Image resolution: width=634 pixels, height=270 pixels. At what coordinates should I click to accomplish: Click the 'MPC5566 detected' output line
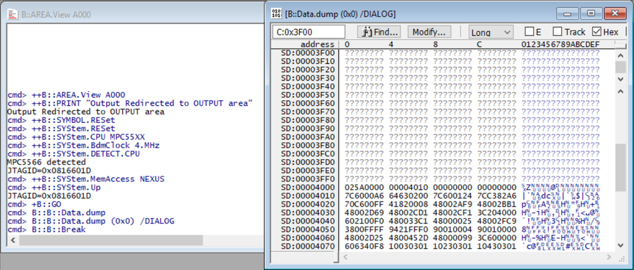coord(46,162)
